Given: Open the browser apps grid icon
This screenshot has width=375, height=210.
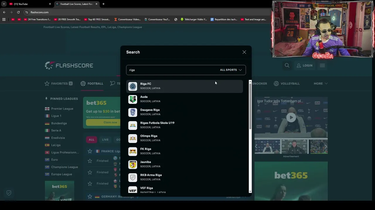Looking at the screenshot, I should pyautogui.click(x=4, y=20).
